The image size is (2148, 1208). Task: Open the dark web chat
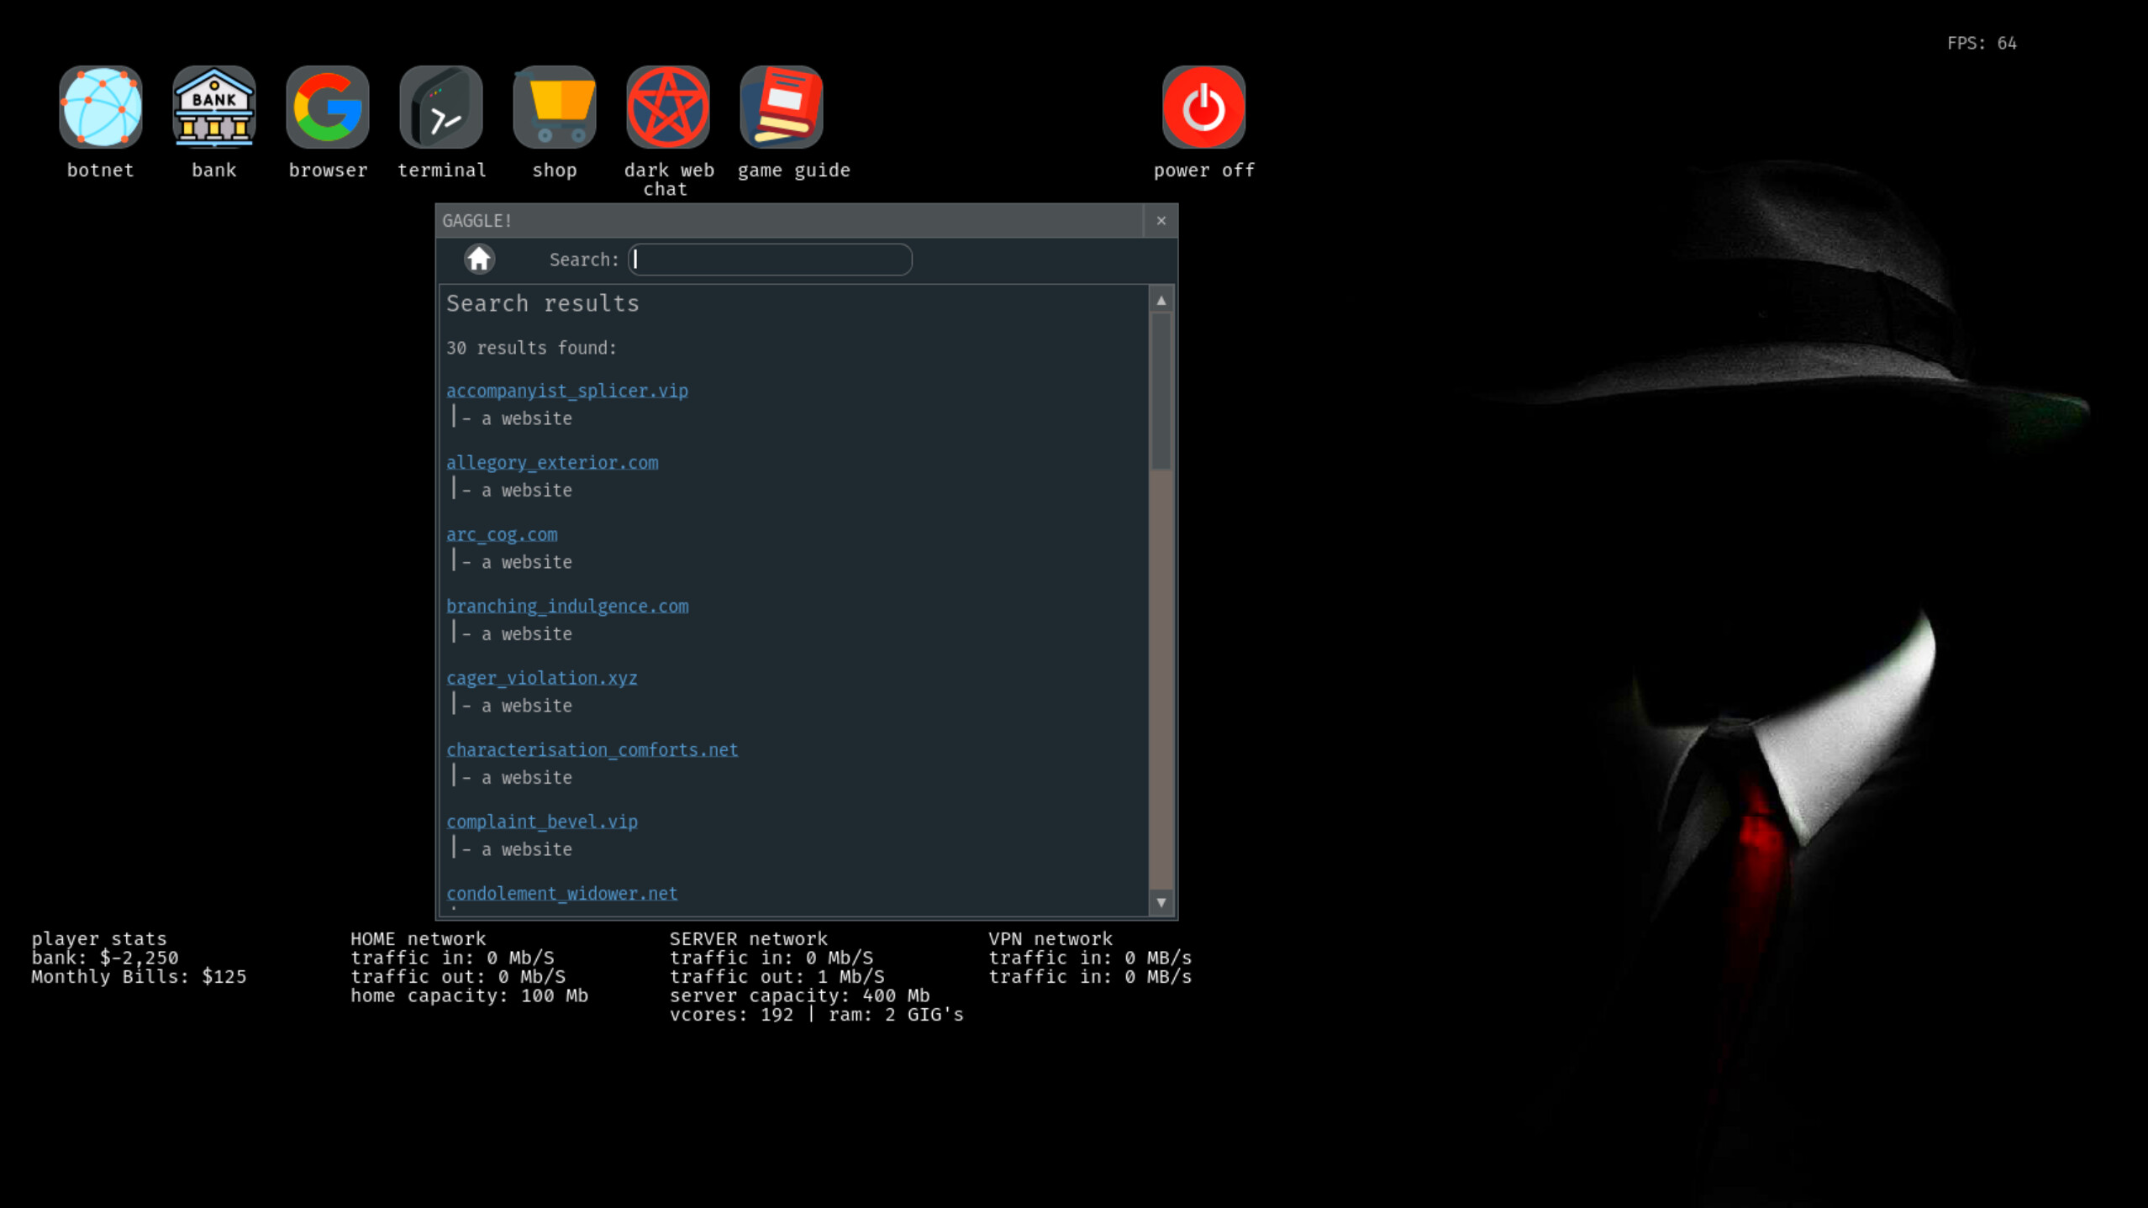click(x=667, y=107)
